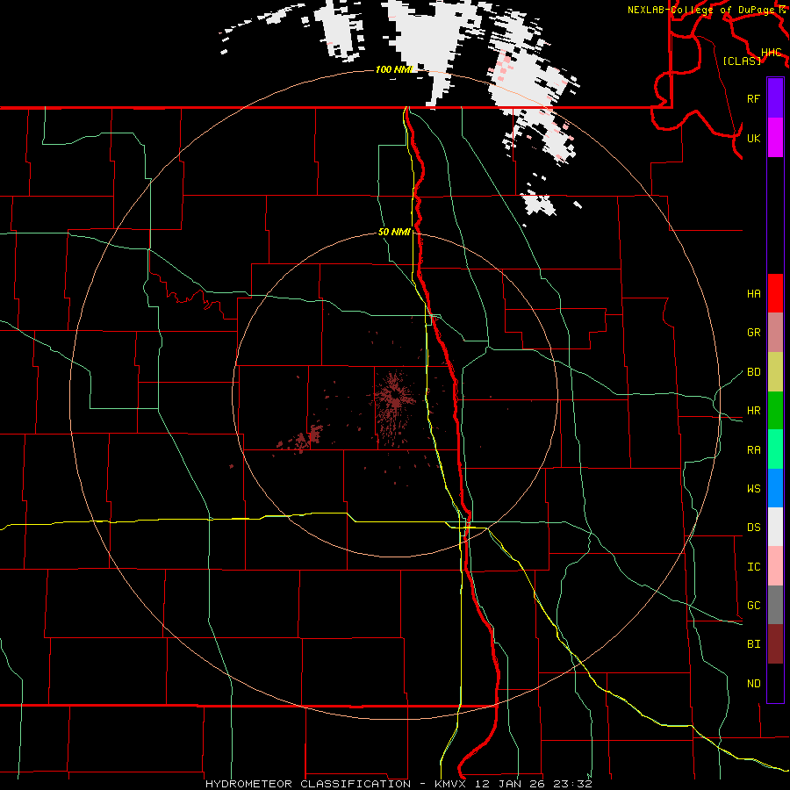Click the "DS" legend label
Screen dimensions: 790x790
click(753, 528)
